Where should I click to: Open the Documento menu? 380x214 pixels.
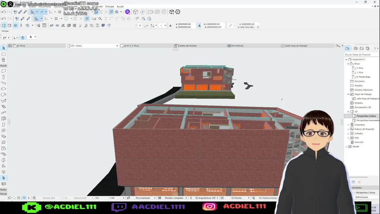click(45, 7)
